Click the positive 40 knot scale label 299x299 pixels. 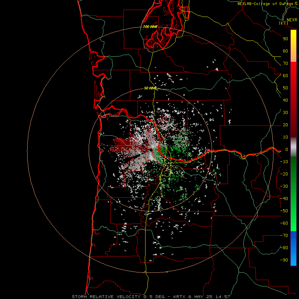(x=285, y=100)
